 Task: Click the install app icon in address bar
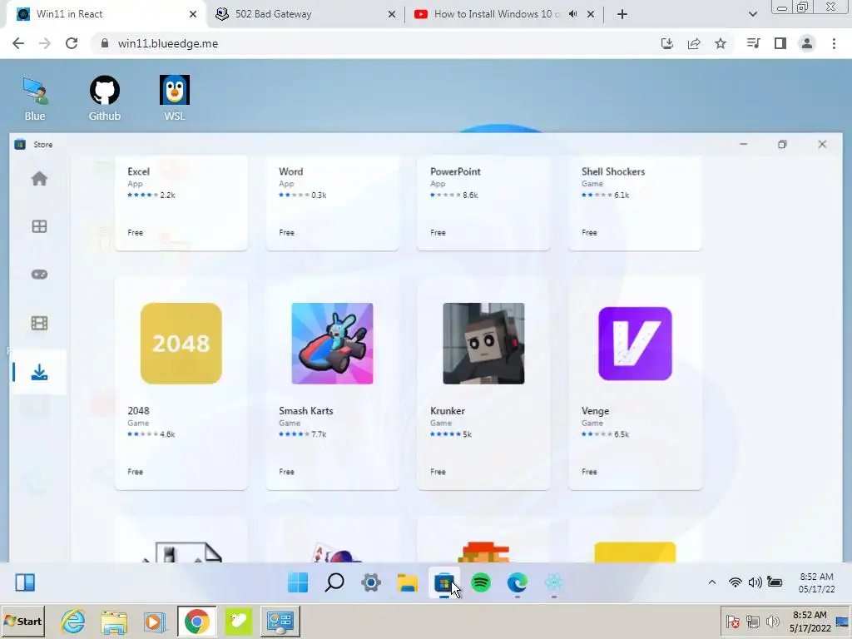coord(666,43)
